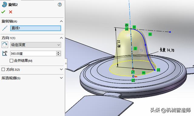
Task: Open help for the 旋转2 feature
Action: pos(60,5)
